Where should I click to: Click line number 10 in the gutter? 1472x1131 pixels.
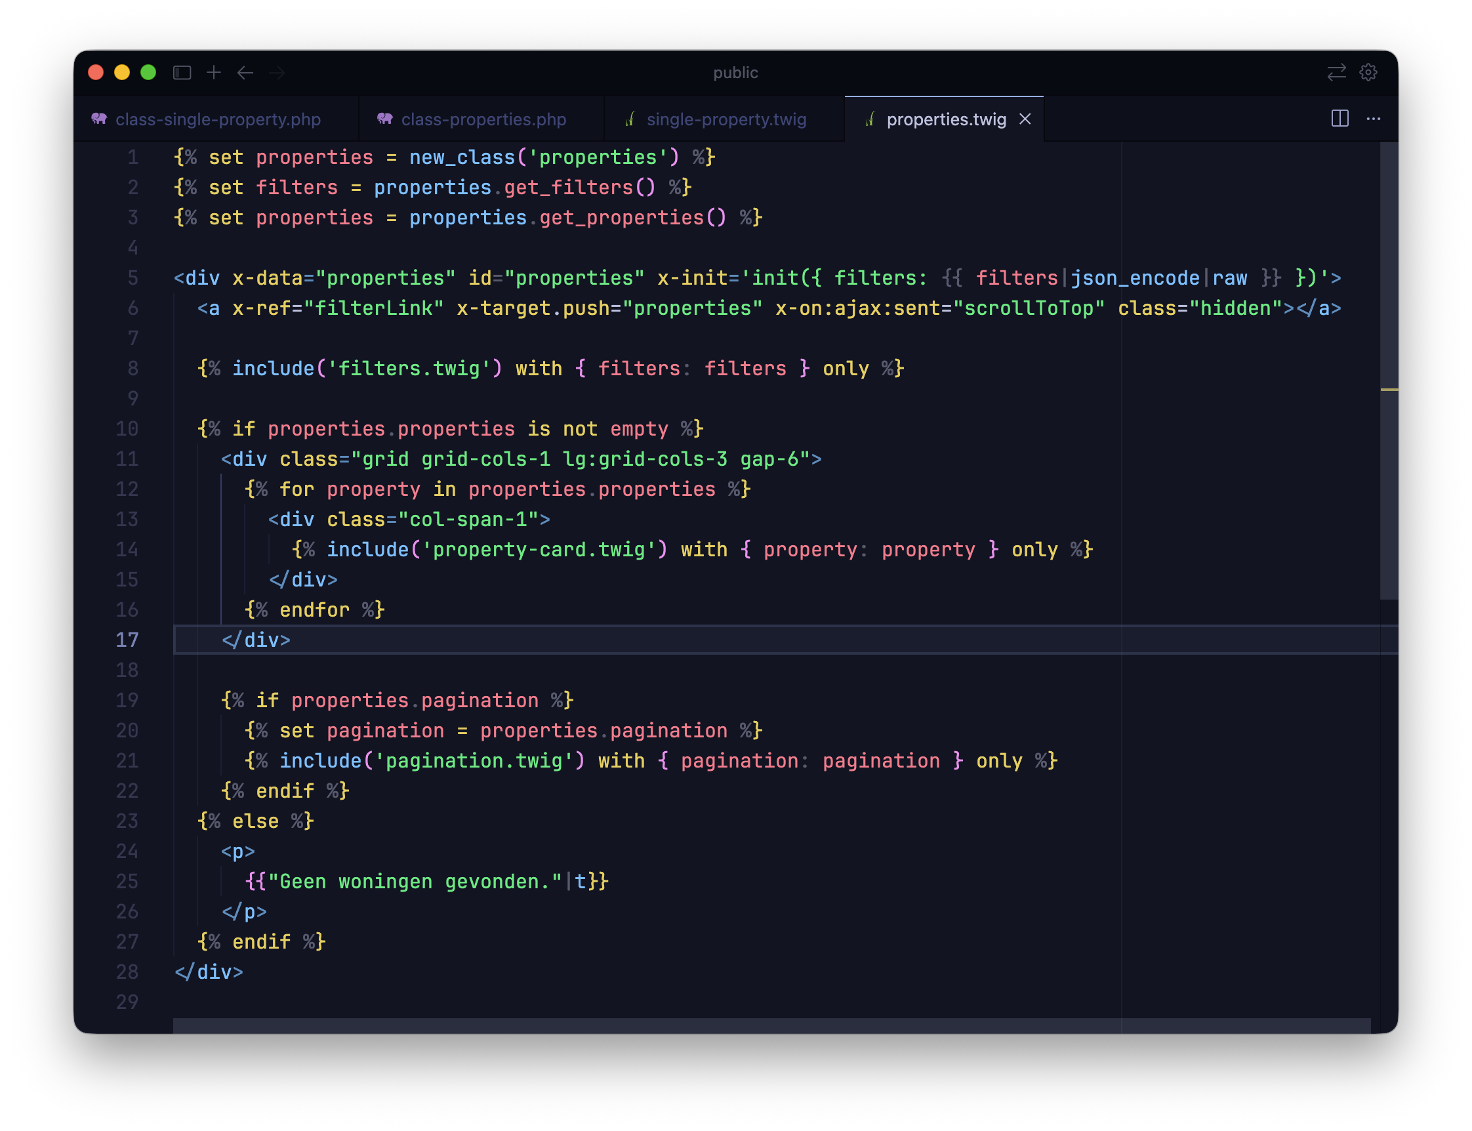pyautogui.click(x=127, y=429)
